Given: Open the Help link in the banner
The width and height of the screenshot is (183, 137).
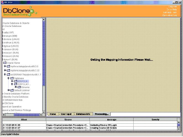Looking at the screenshot, I should (172, 9).
